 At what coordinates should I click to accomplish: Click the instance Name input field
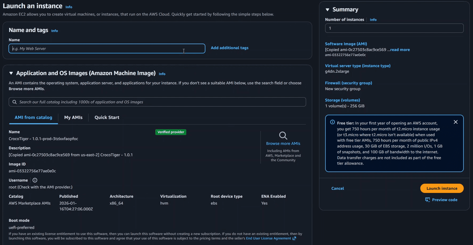(x=107, y=48)
